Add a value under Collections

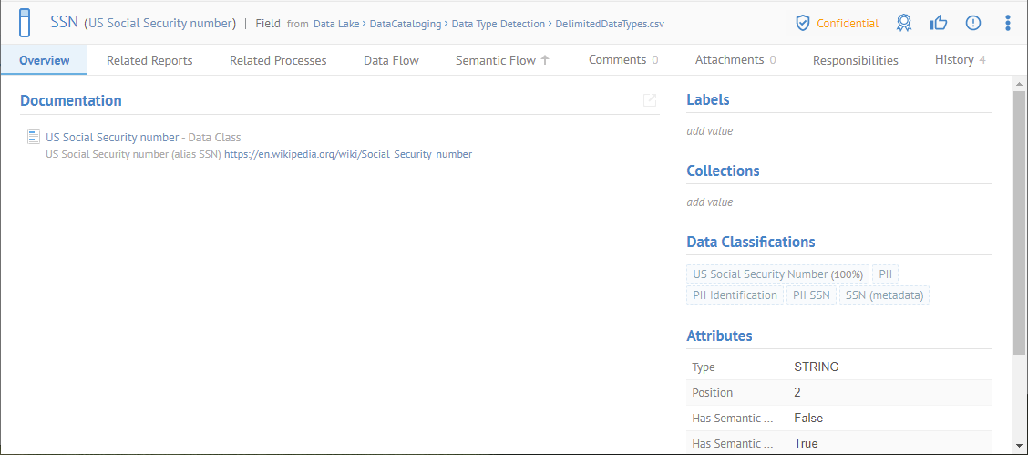(709, 202)
